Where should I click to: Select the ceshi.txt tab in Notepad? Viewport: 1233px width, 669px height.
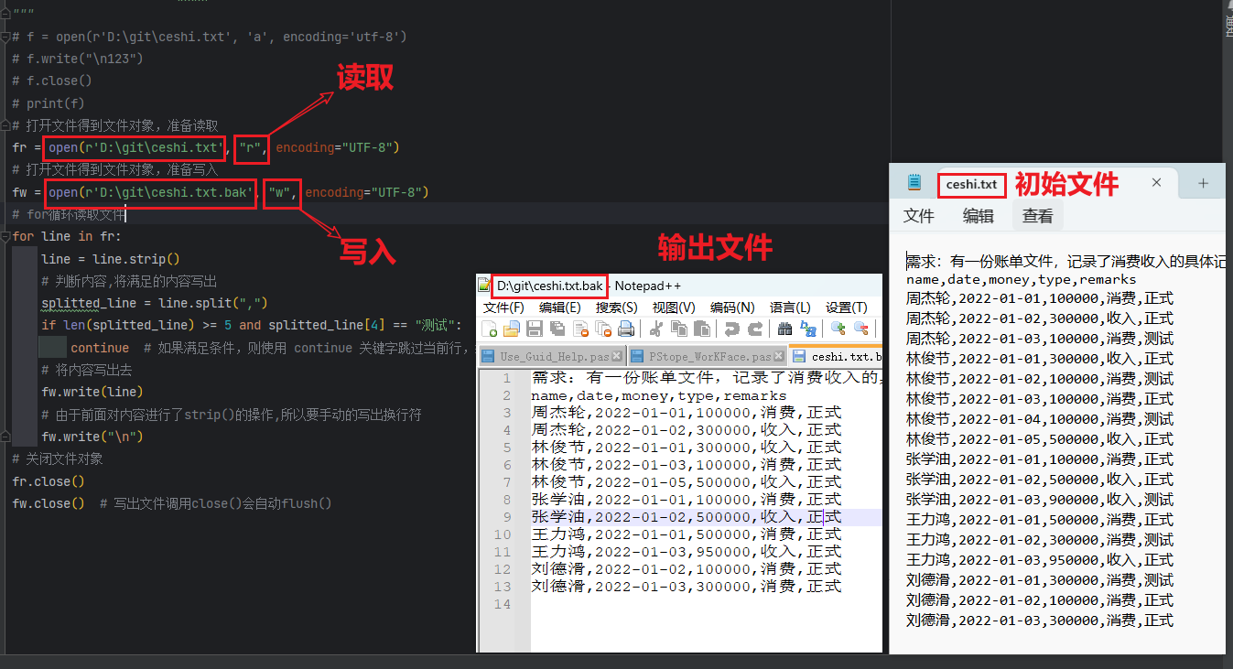971,184
